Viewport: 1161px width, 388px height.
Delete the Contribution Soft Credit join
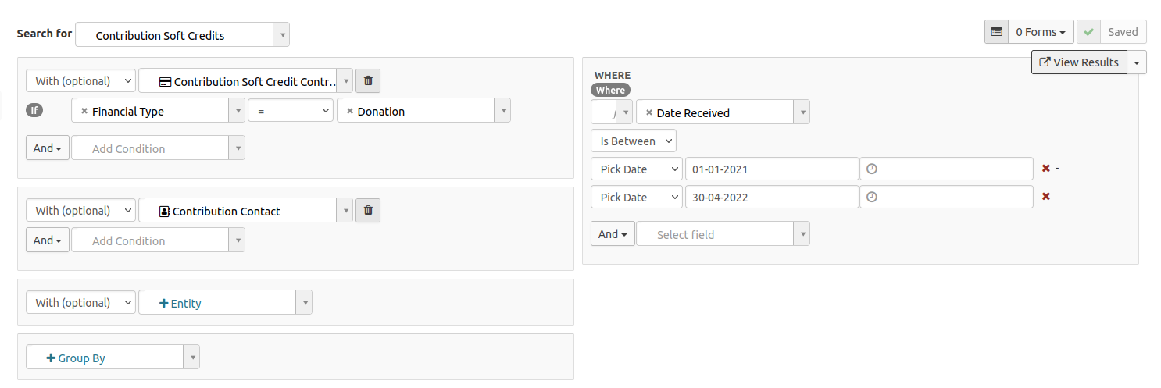tap(368, 80)
